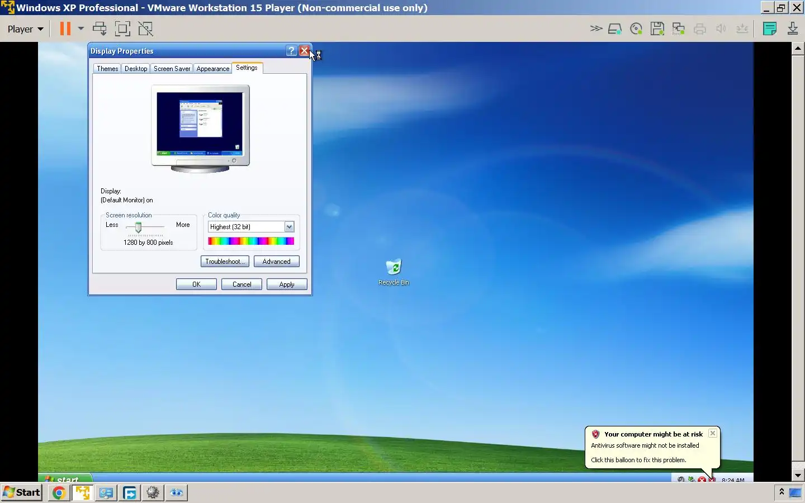
Task: Click the guest XP start button
Action: pyautogui.click(x=65, y=478)
